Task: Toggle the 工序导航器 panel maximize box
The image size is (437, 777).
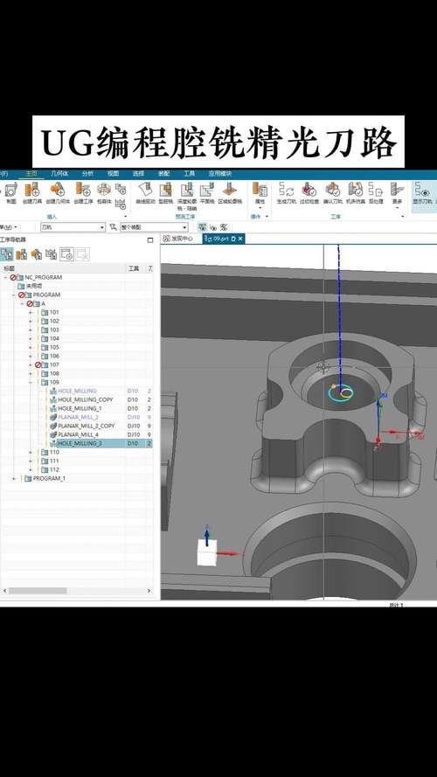Action: point(150,239)
